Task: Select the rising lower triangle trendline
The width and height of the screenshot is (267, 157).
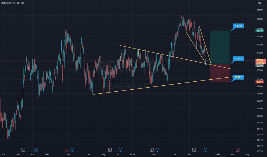Action: 163,86
